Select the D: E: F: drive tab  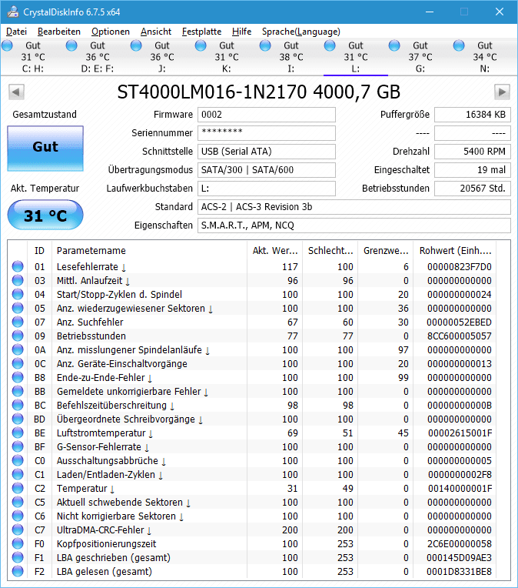pos(97,57)
